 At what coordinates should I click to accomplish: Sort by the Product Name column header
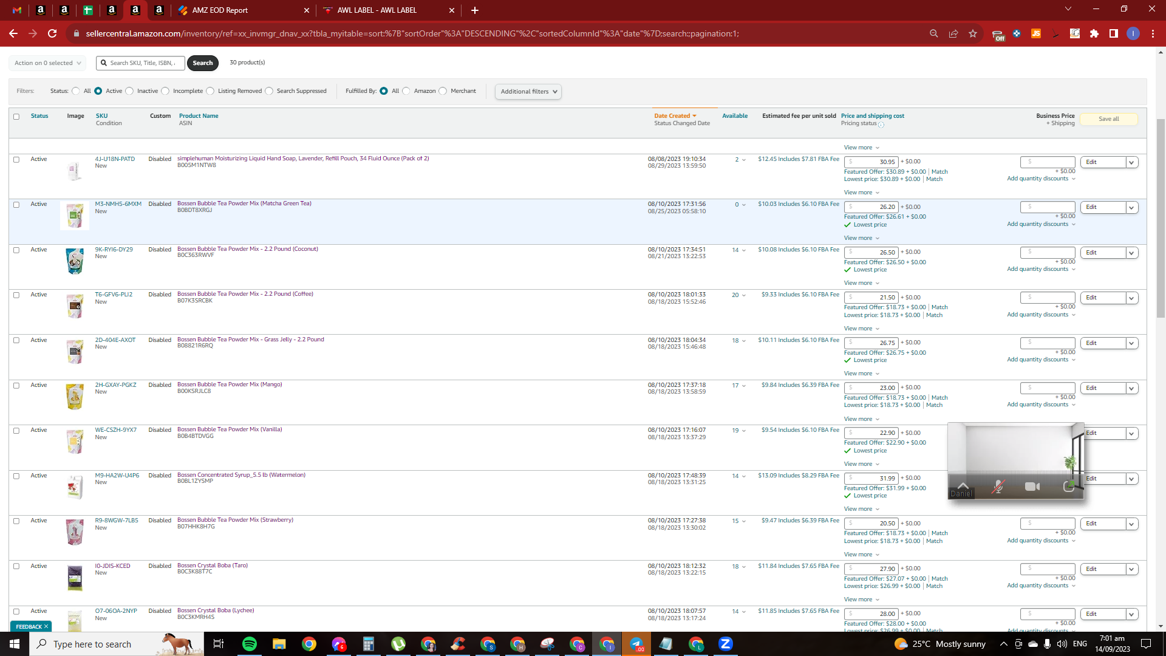199,116
